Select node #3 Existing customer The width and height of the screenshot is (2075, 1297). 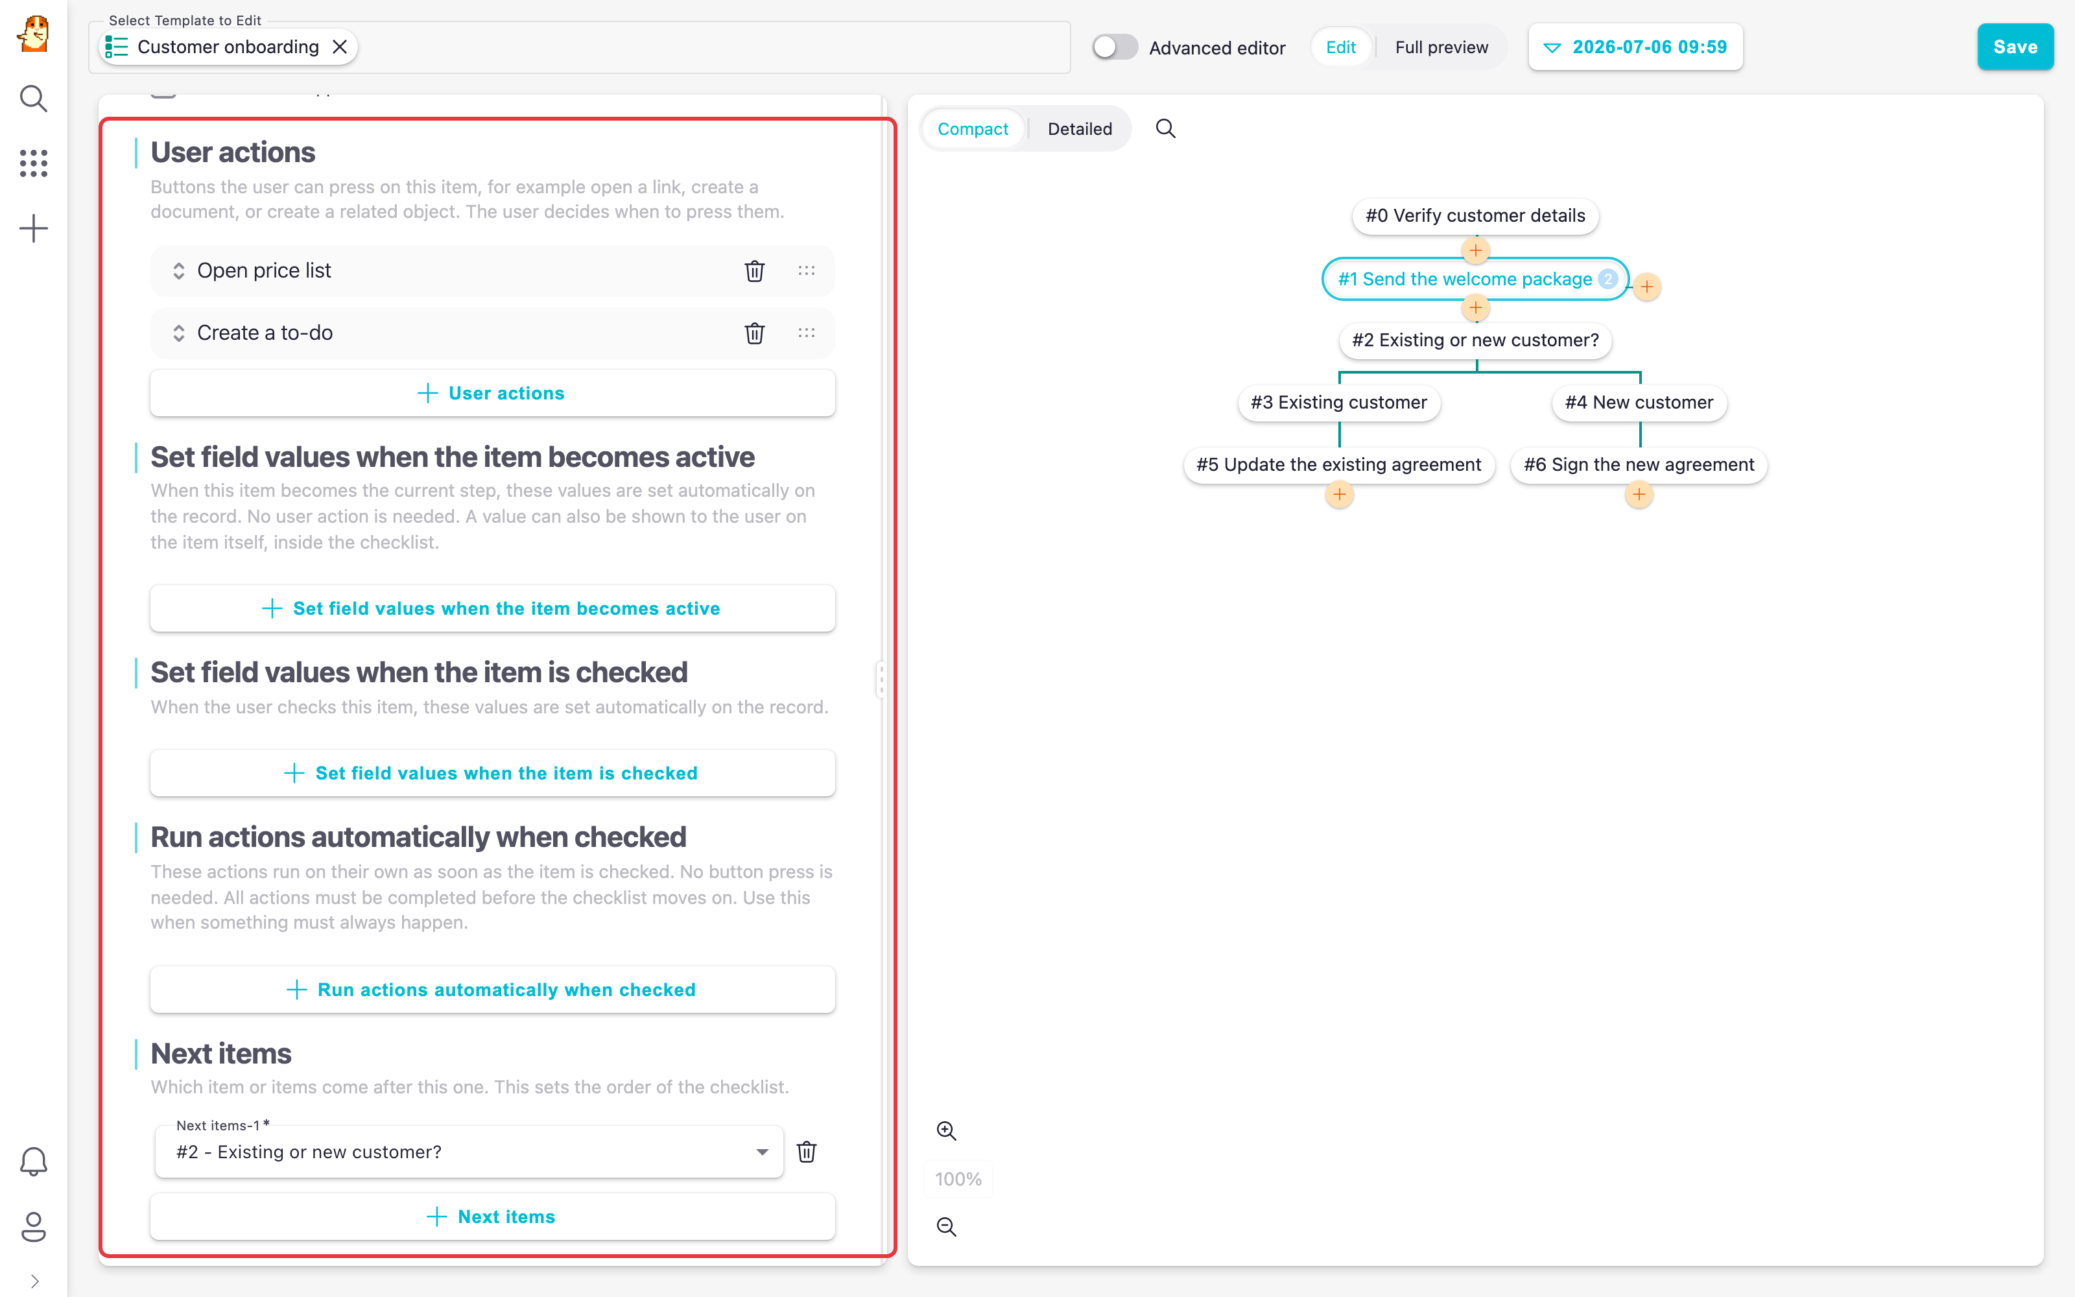pyautogui.click(x=1338, y=402)
